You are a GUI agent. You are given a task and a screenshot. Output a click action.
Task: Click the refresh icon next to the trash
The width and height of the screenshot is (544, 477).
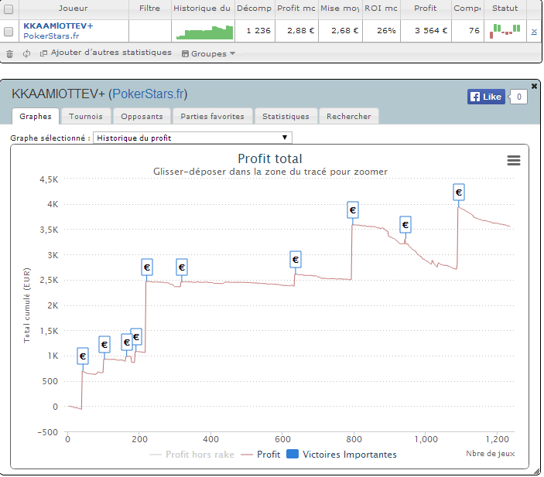[27, 53]
